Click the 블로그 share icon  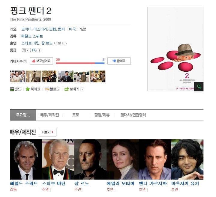tap(47, 89)
